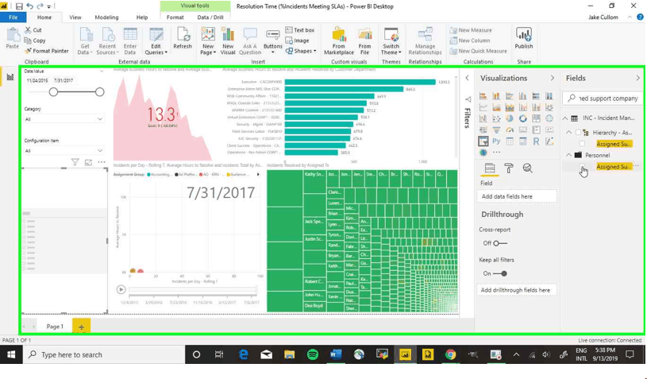Open the File menu

point(13,17)
